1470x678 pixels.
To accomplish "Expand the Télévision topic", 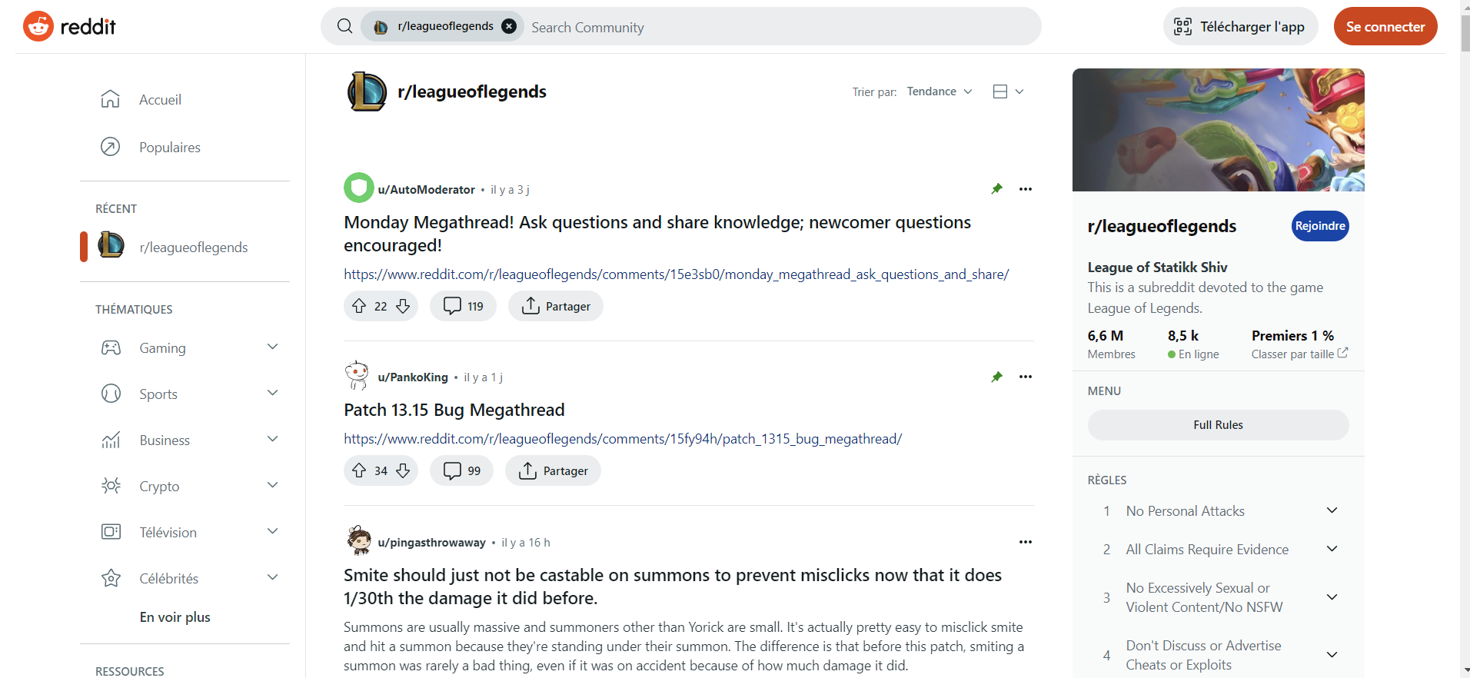I will point(272,531).
